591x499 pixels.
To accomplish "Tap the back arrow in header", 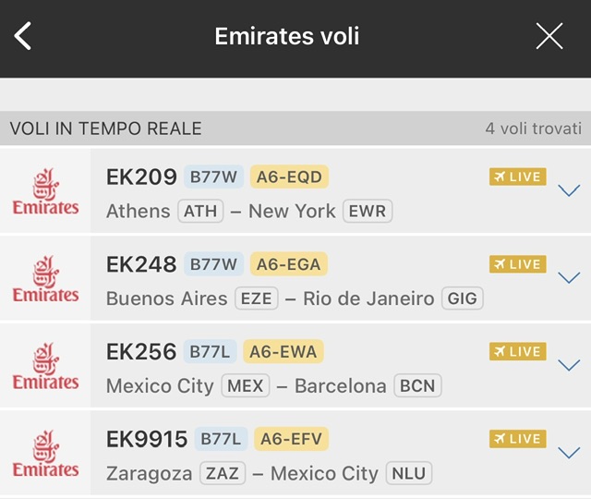I will 24,37.
